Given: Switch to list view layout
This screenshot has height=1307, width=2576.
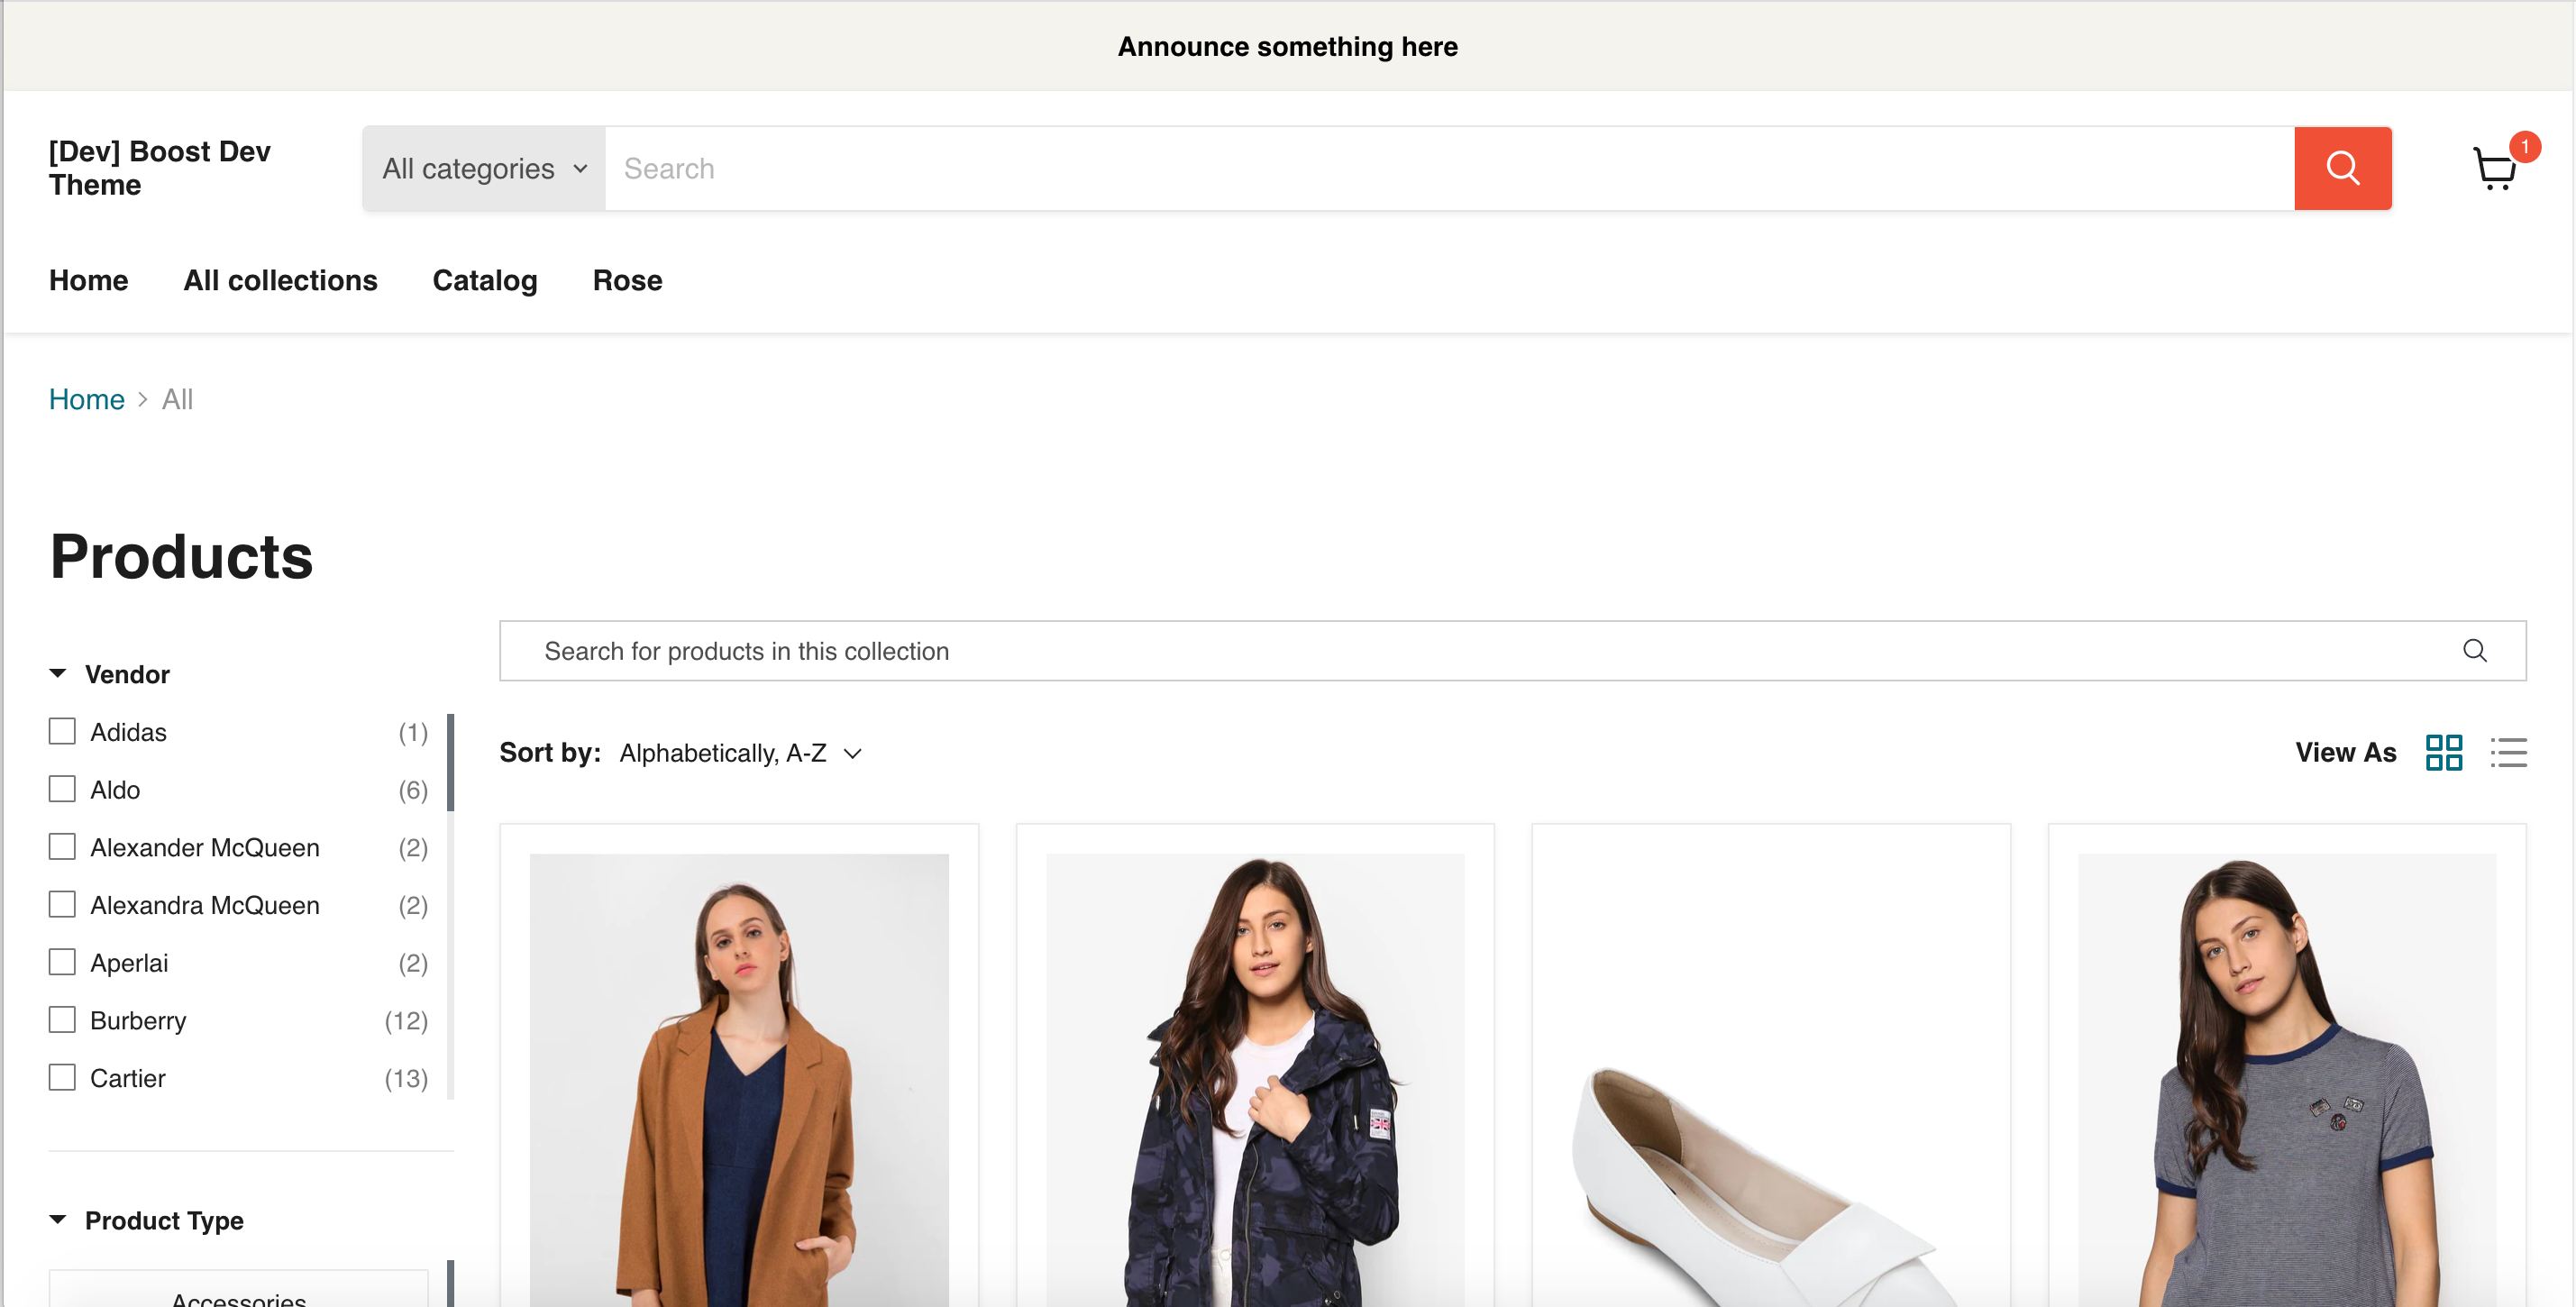Looking at the screenshot, I should [2508, 752].
